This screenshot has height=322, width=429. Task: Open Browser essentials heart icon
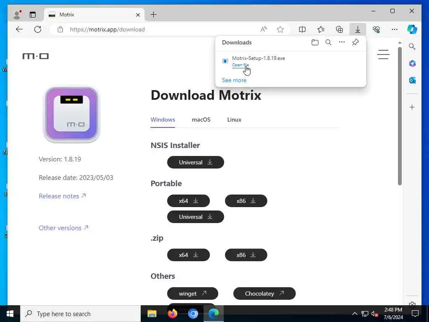(376, 29)
